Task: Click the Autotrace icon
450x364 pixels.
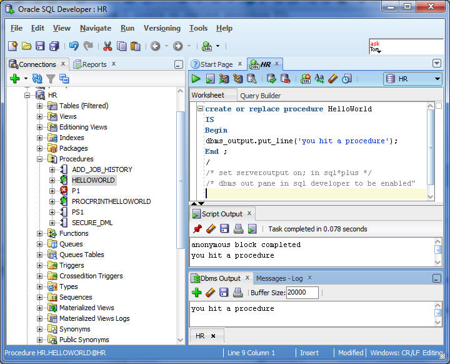Action: pyautogui.click(x=238, y=78)
